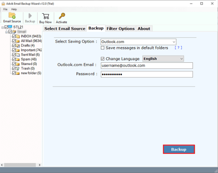Uncheck the mail account checkbox
The image size is (218, 173).
pyautogui.click(x=10, y=32)
